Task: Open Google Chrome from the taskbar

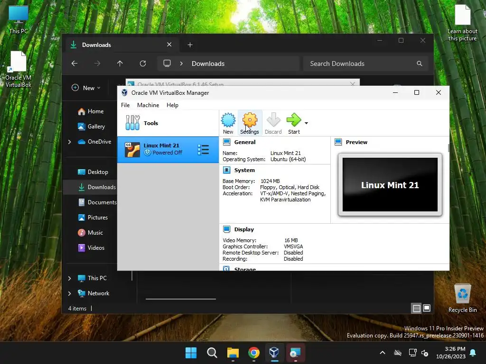Action: tap(253, 353)
